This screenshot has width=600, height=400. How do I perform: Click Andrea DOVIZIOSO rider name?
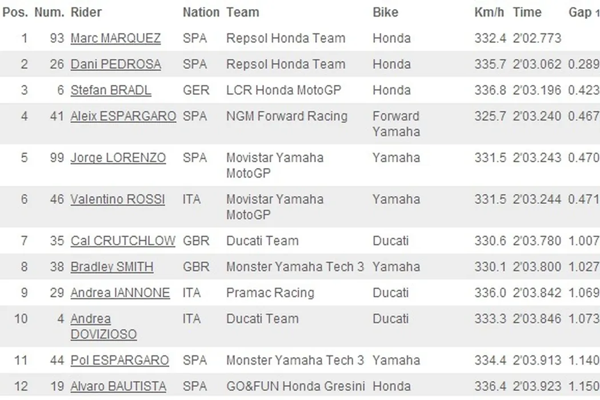(103, 327)
